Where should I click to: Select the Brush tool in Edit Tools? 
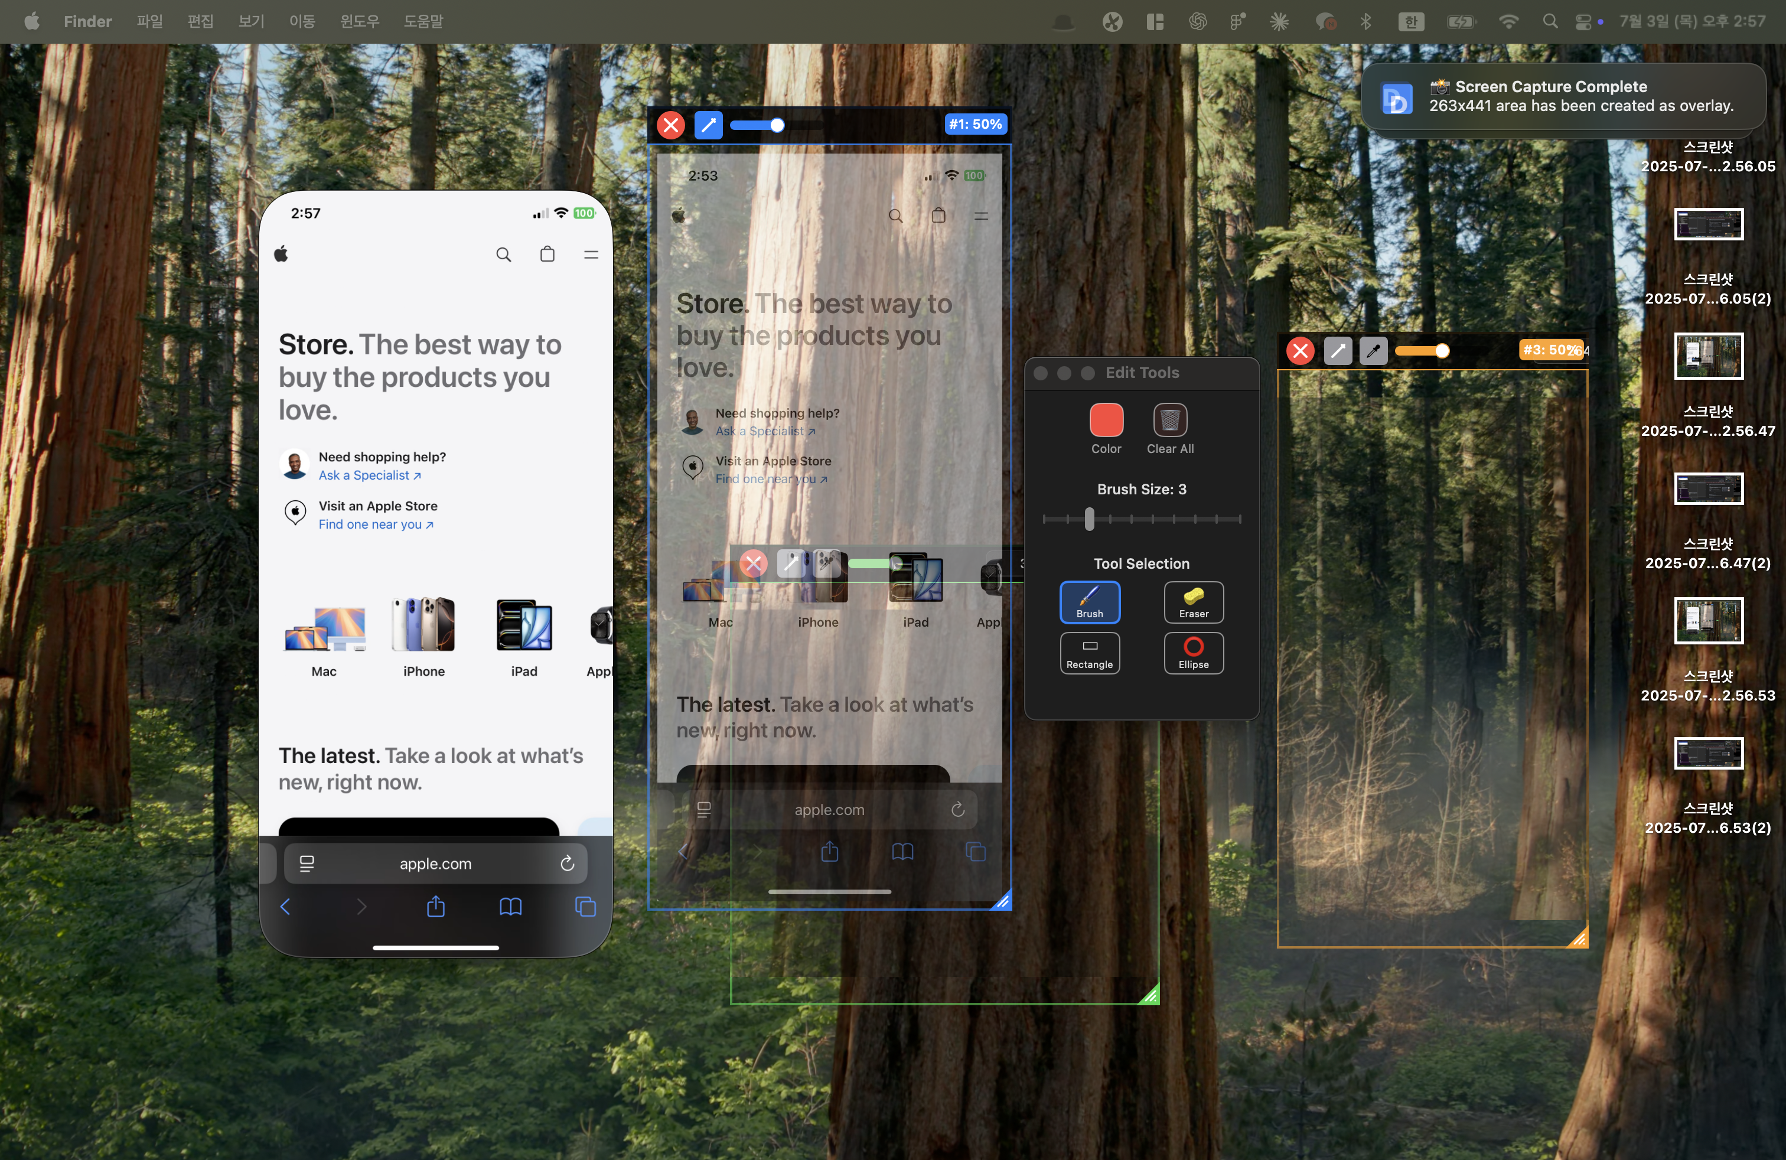pyautogui.click(x=1090, y=602)
